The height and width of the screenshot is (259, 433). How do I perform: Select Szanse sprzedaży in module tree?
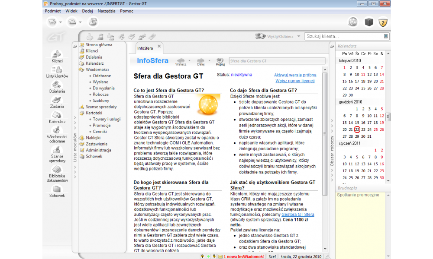tap(101, 107)
